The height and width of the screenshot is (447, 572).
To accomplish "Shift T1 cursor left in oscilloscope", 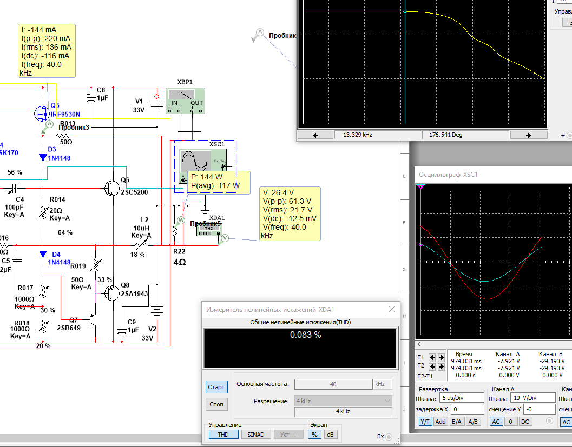I will [432, 357].
